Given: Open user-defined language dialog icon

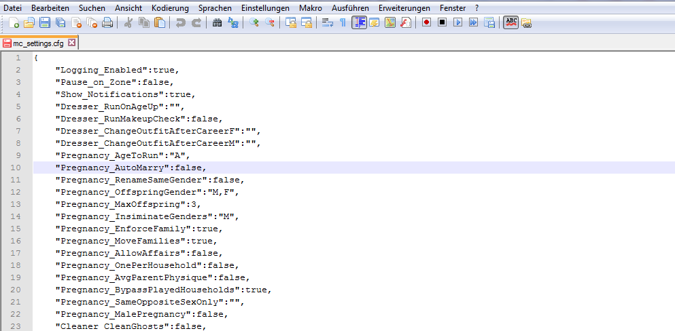Looking at the screenshot, I should 374,23.
